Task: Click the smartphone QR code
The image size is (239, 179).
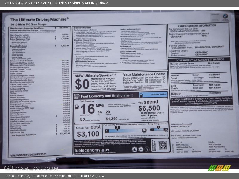Action: point(163,145)
